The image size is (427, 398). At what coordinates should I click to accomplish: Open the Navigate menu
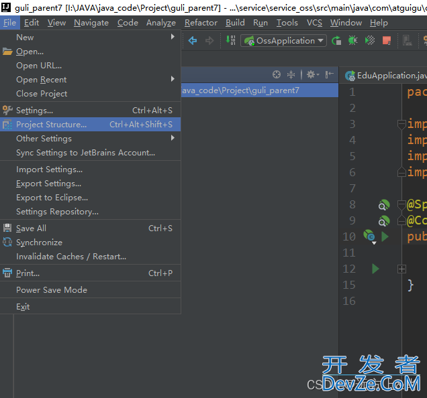click(x=91, y=23)
